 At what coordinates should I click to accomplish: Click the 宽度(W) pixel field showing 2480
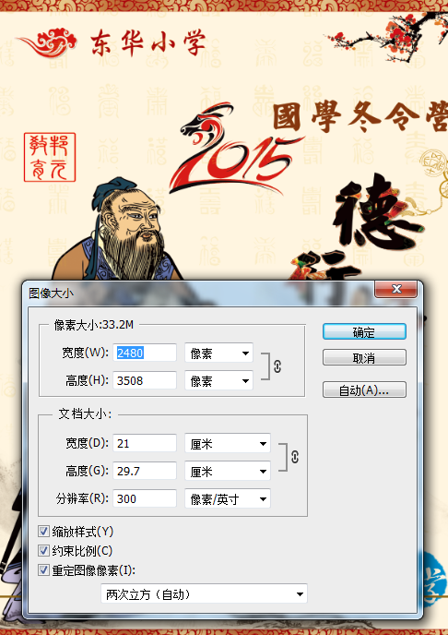click(x=145, y=353)
